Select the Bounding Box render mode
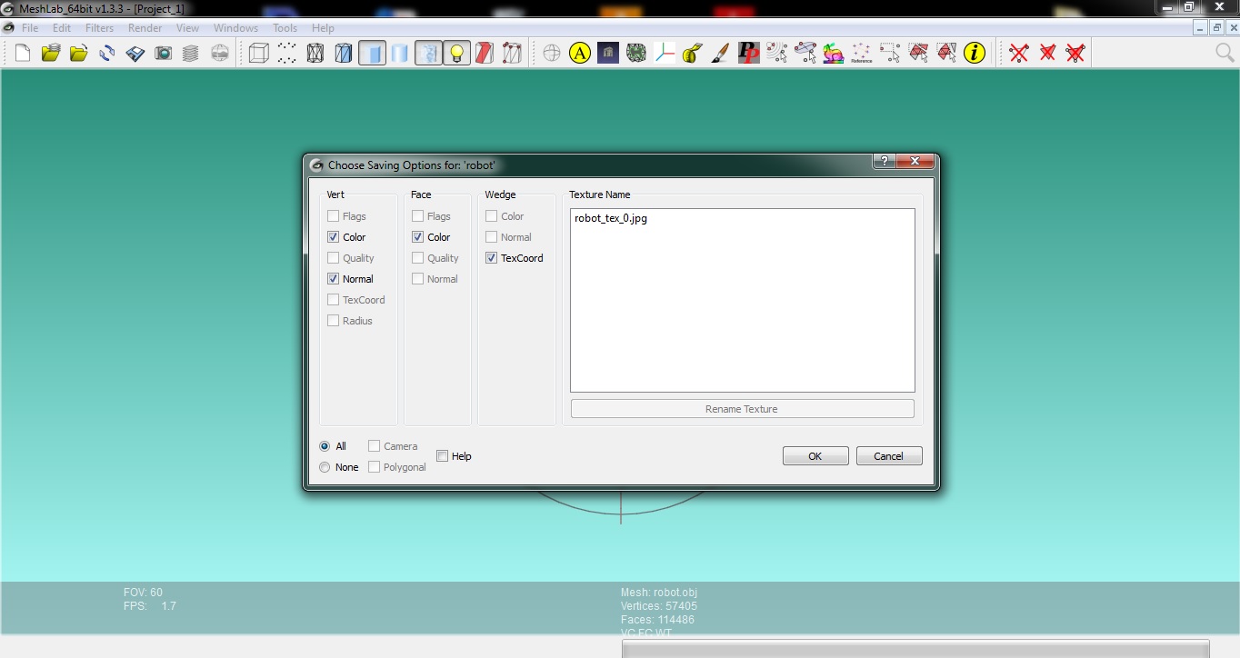The height and width of the screenshot is (658, 1240). (x=259, y=54)
